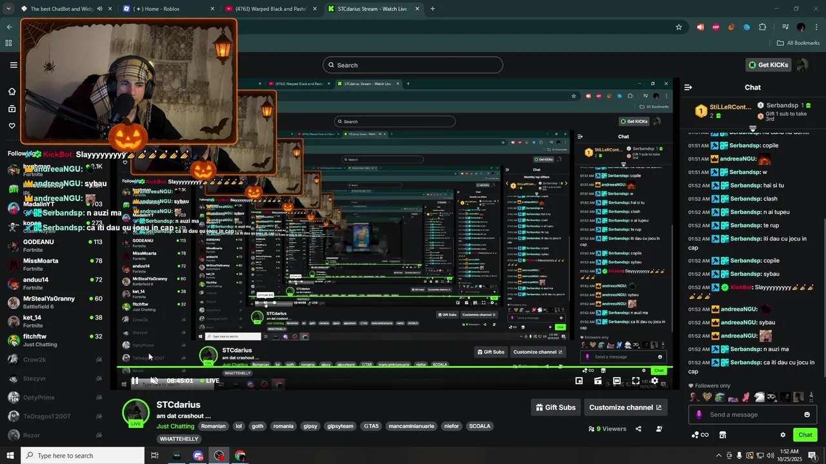Open the clip creation icon in player
This screenshot has height=464, width=826.
pos(598,381)
